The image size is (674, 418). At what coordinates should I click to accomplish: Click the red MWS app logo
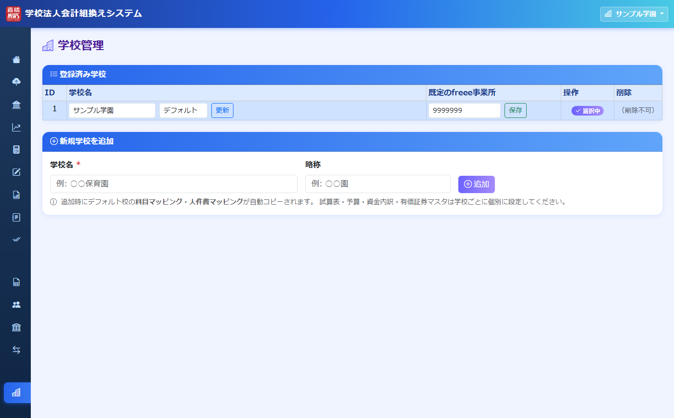13,14
